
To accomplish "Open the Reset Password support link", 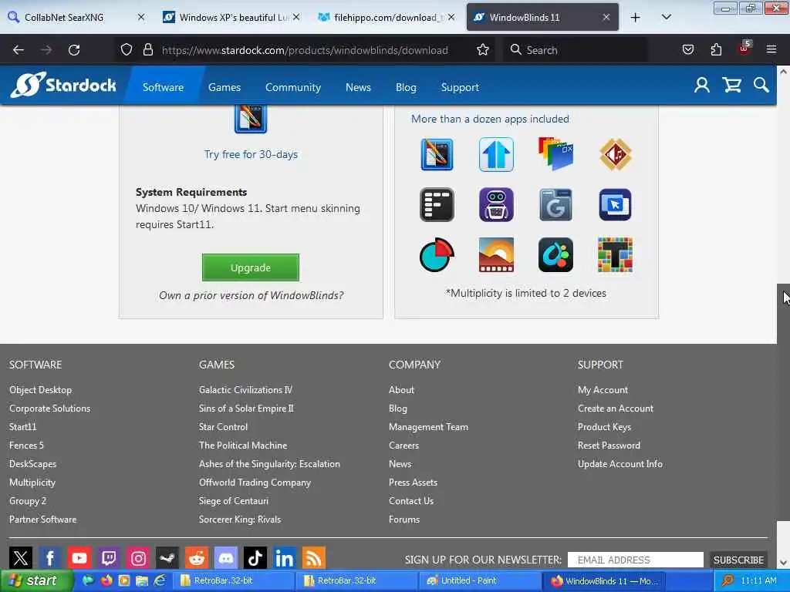I will tap(609, 445).
